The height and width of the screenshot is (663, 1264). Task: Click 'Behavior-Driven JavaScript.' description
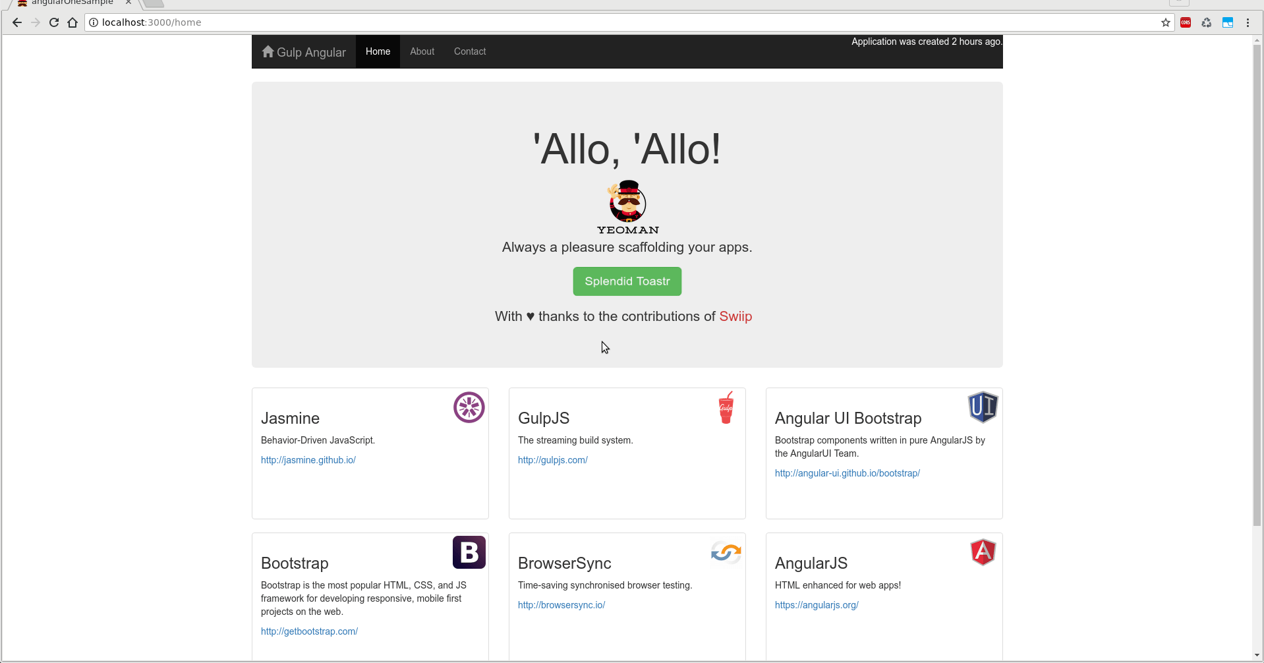(x=318, y=440)
